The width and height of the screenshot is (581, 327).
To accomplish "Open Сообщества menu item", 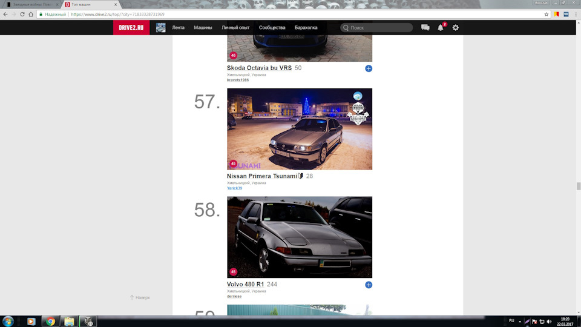I will tap(272, 28).
